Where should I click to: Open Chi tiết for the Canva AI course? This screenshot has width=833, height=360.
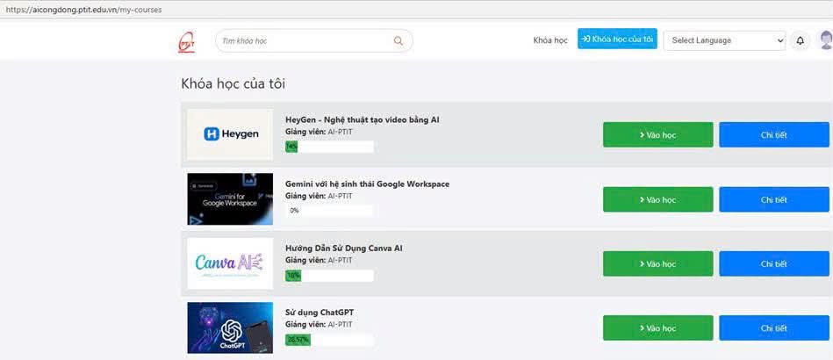point(773,263)
